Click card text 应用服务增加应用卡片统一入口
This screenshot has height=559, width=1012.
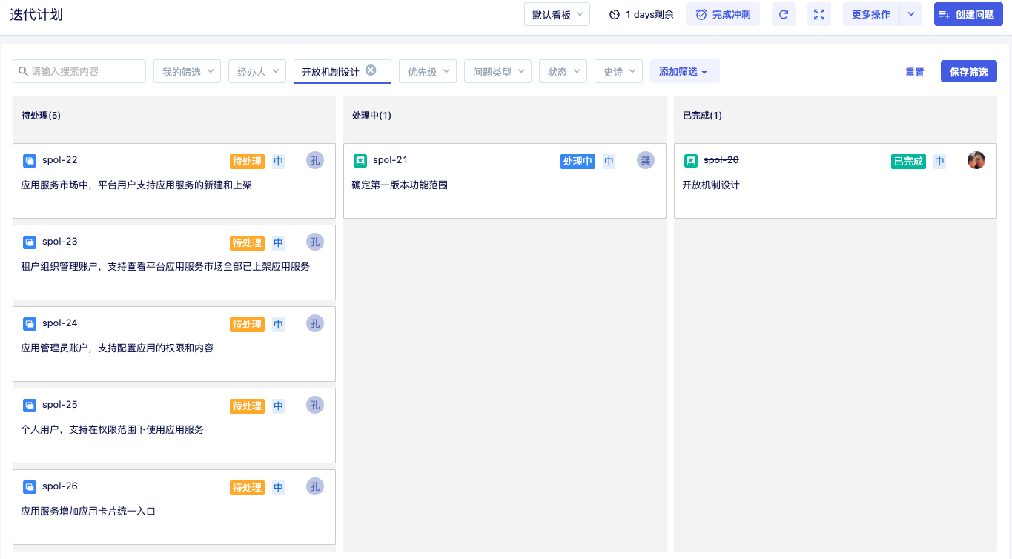[x=88, y=511]
